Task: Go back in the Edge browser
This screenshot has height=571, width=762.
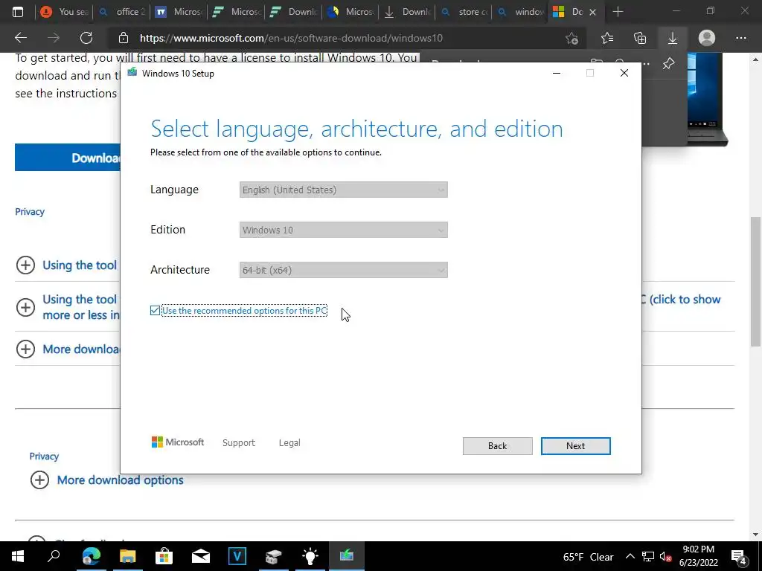Action: [x=21, y=38]
